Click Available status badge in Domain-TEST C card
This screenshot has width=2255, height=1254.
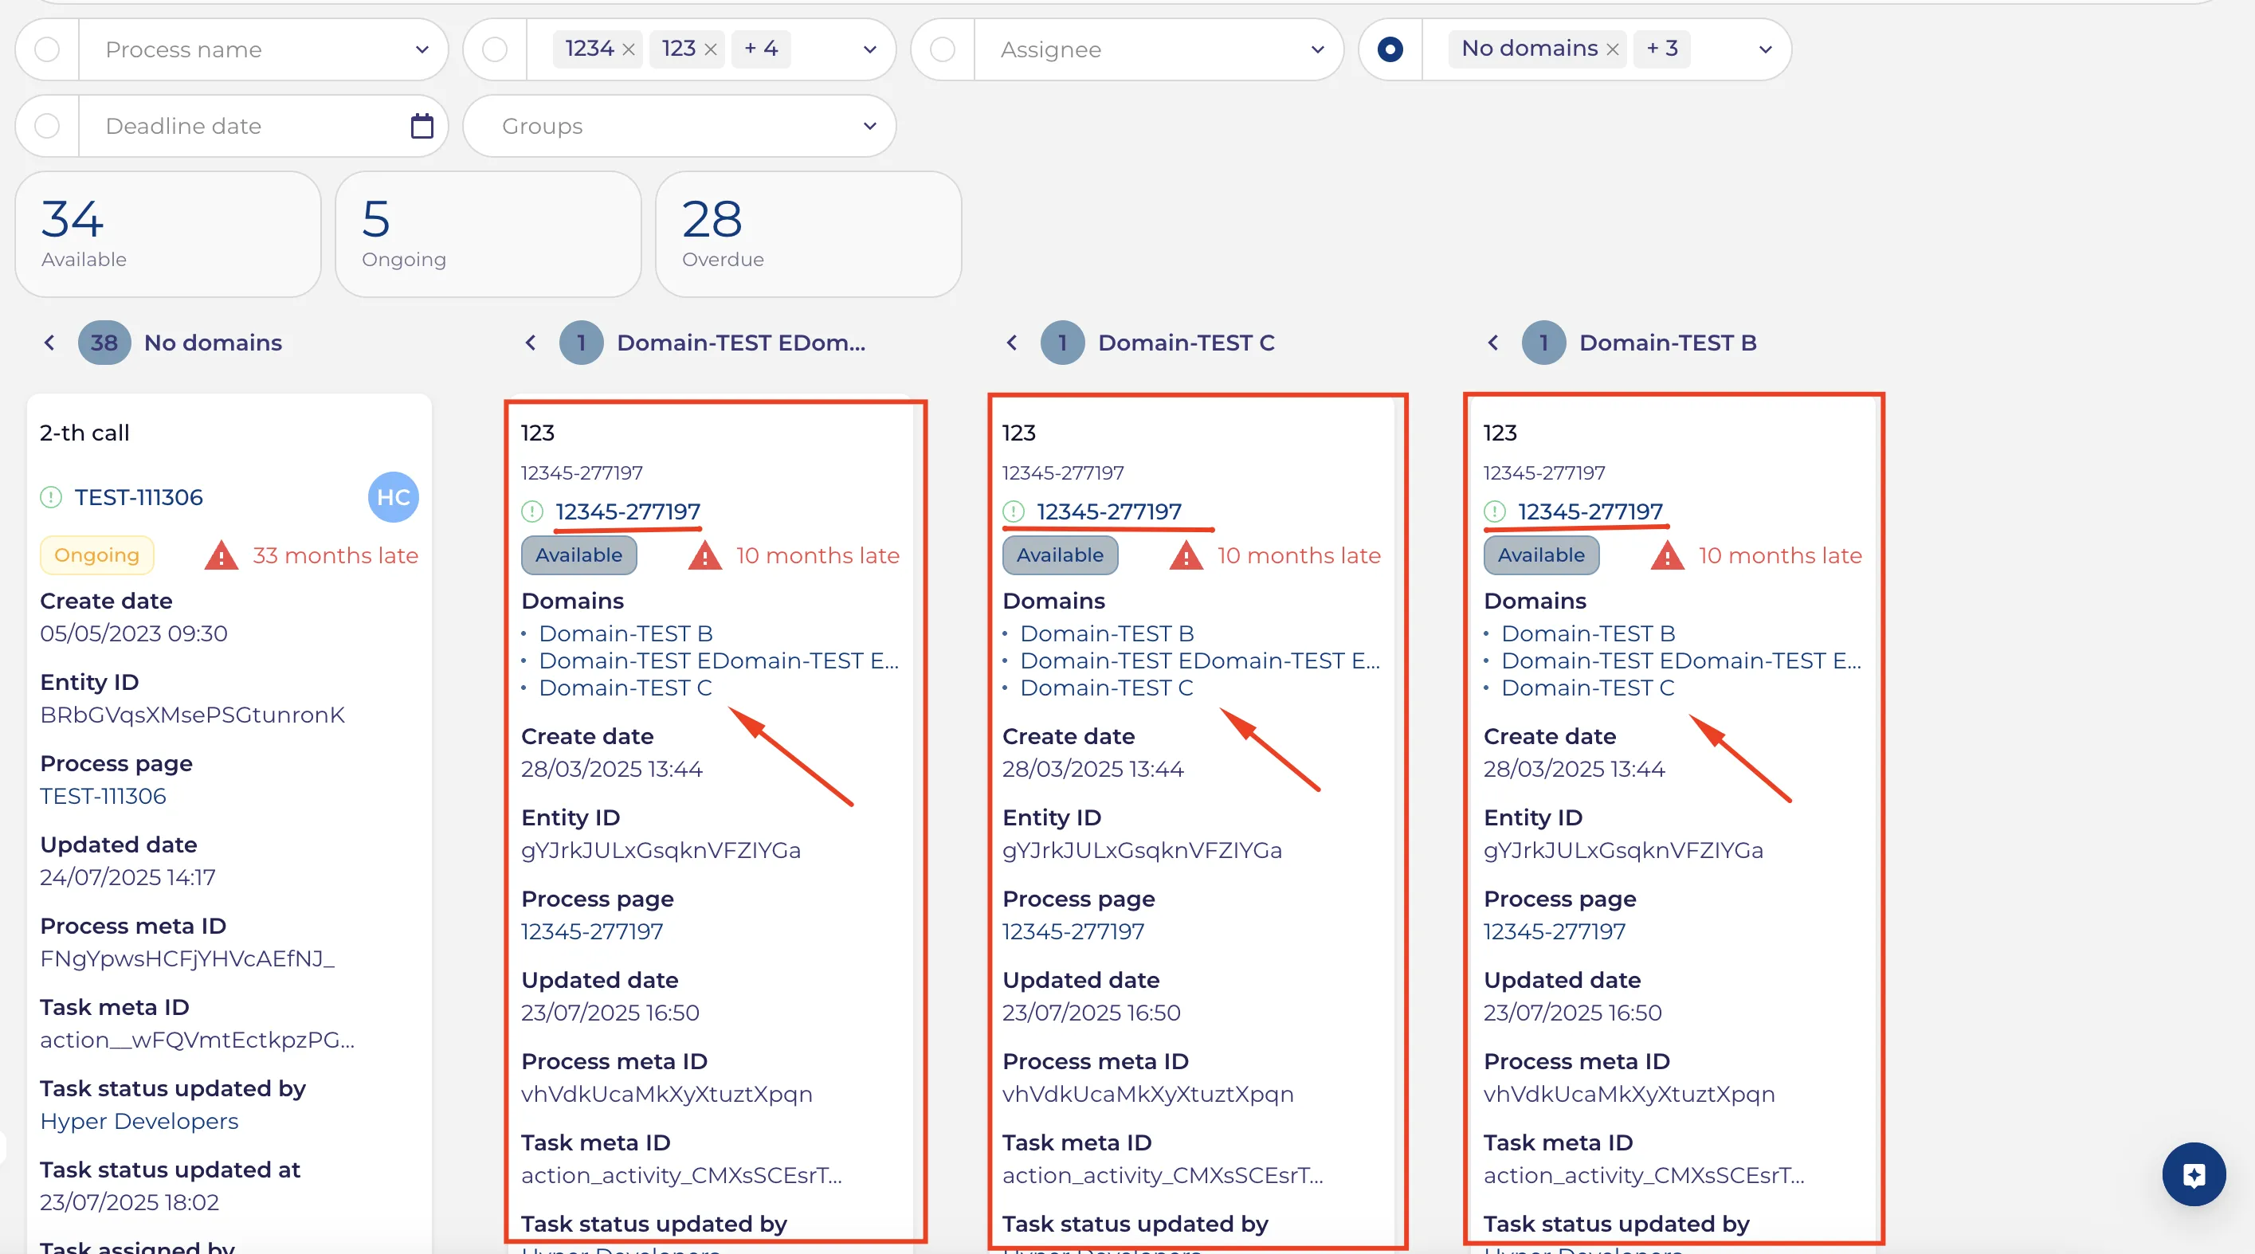click(1060, 555)
